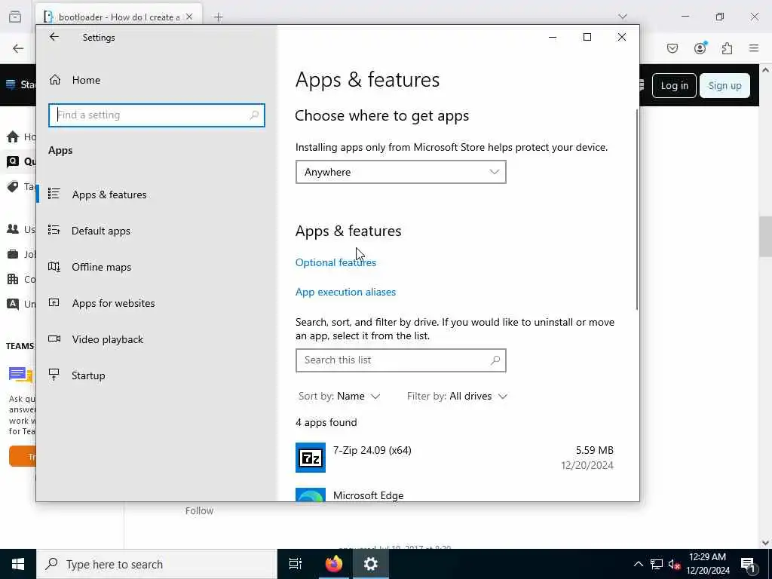The image size is (772, 579).
Task: Open Startup apps settings
Action: point(88,375)
